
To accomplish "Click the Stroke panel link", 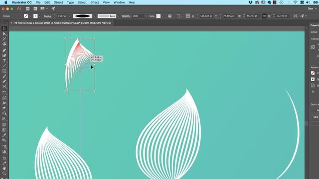I will [48, 16].
